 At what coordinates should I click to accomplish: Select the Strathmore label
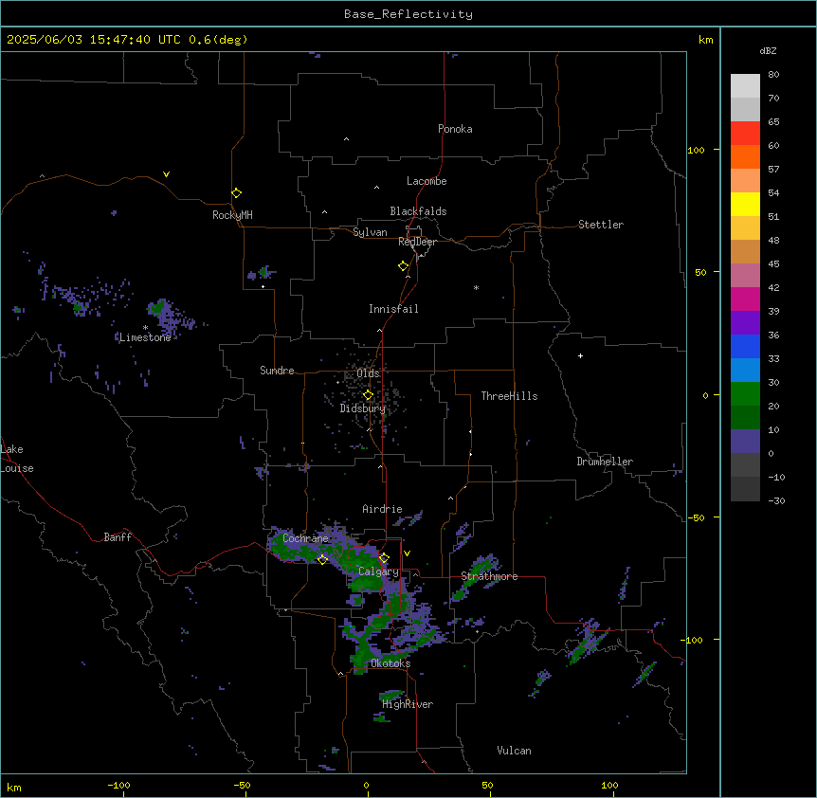[x=489, y=576]
